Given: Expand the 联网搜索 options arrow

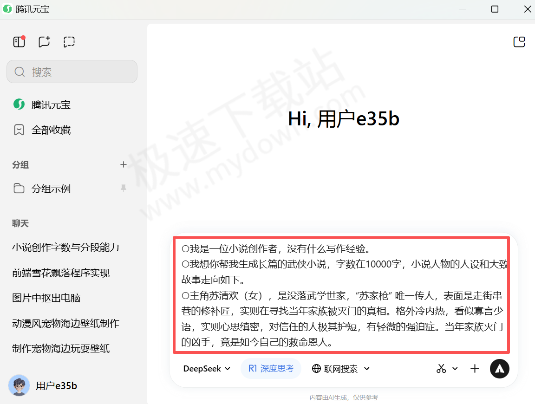Looking at the screenshot, I should pos(367,369).
